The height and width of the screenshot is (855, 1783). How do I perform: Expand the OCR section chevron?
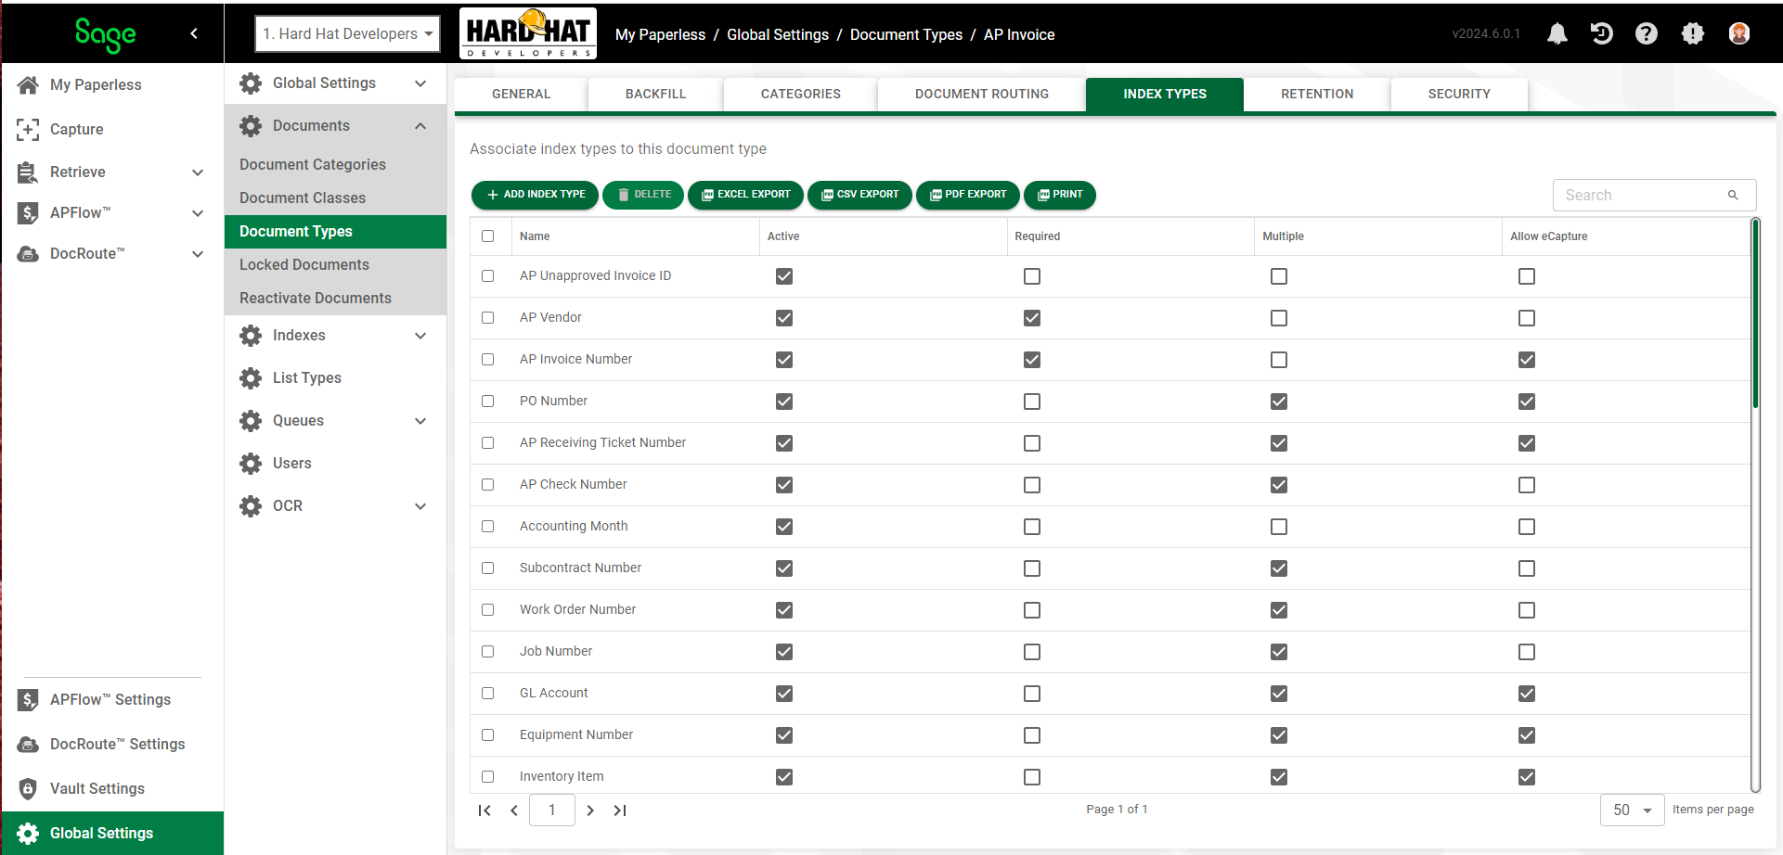(420, 506)
